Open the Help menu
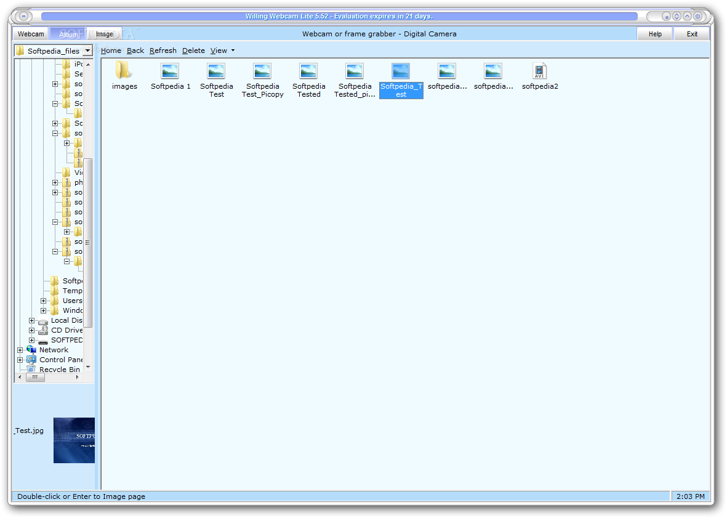The height and width of the screenshot is (518, 727). coord(655,34)
